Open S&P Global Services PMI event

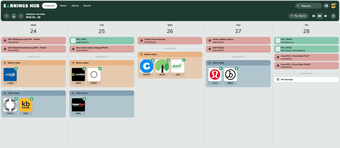click(x=33, y=41)
